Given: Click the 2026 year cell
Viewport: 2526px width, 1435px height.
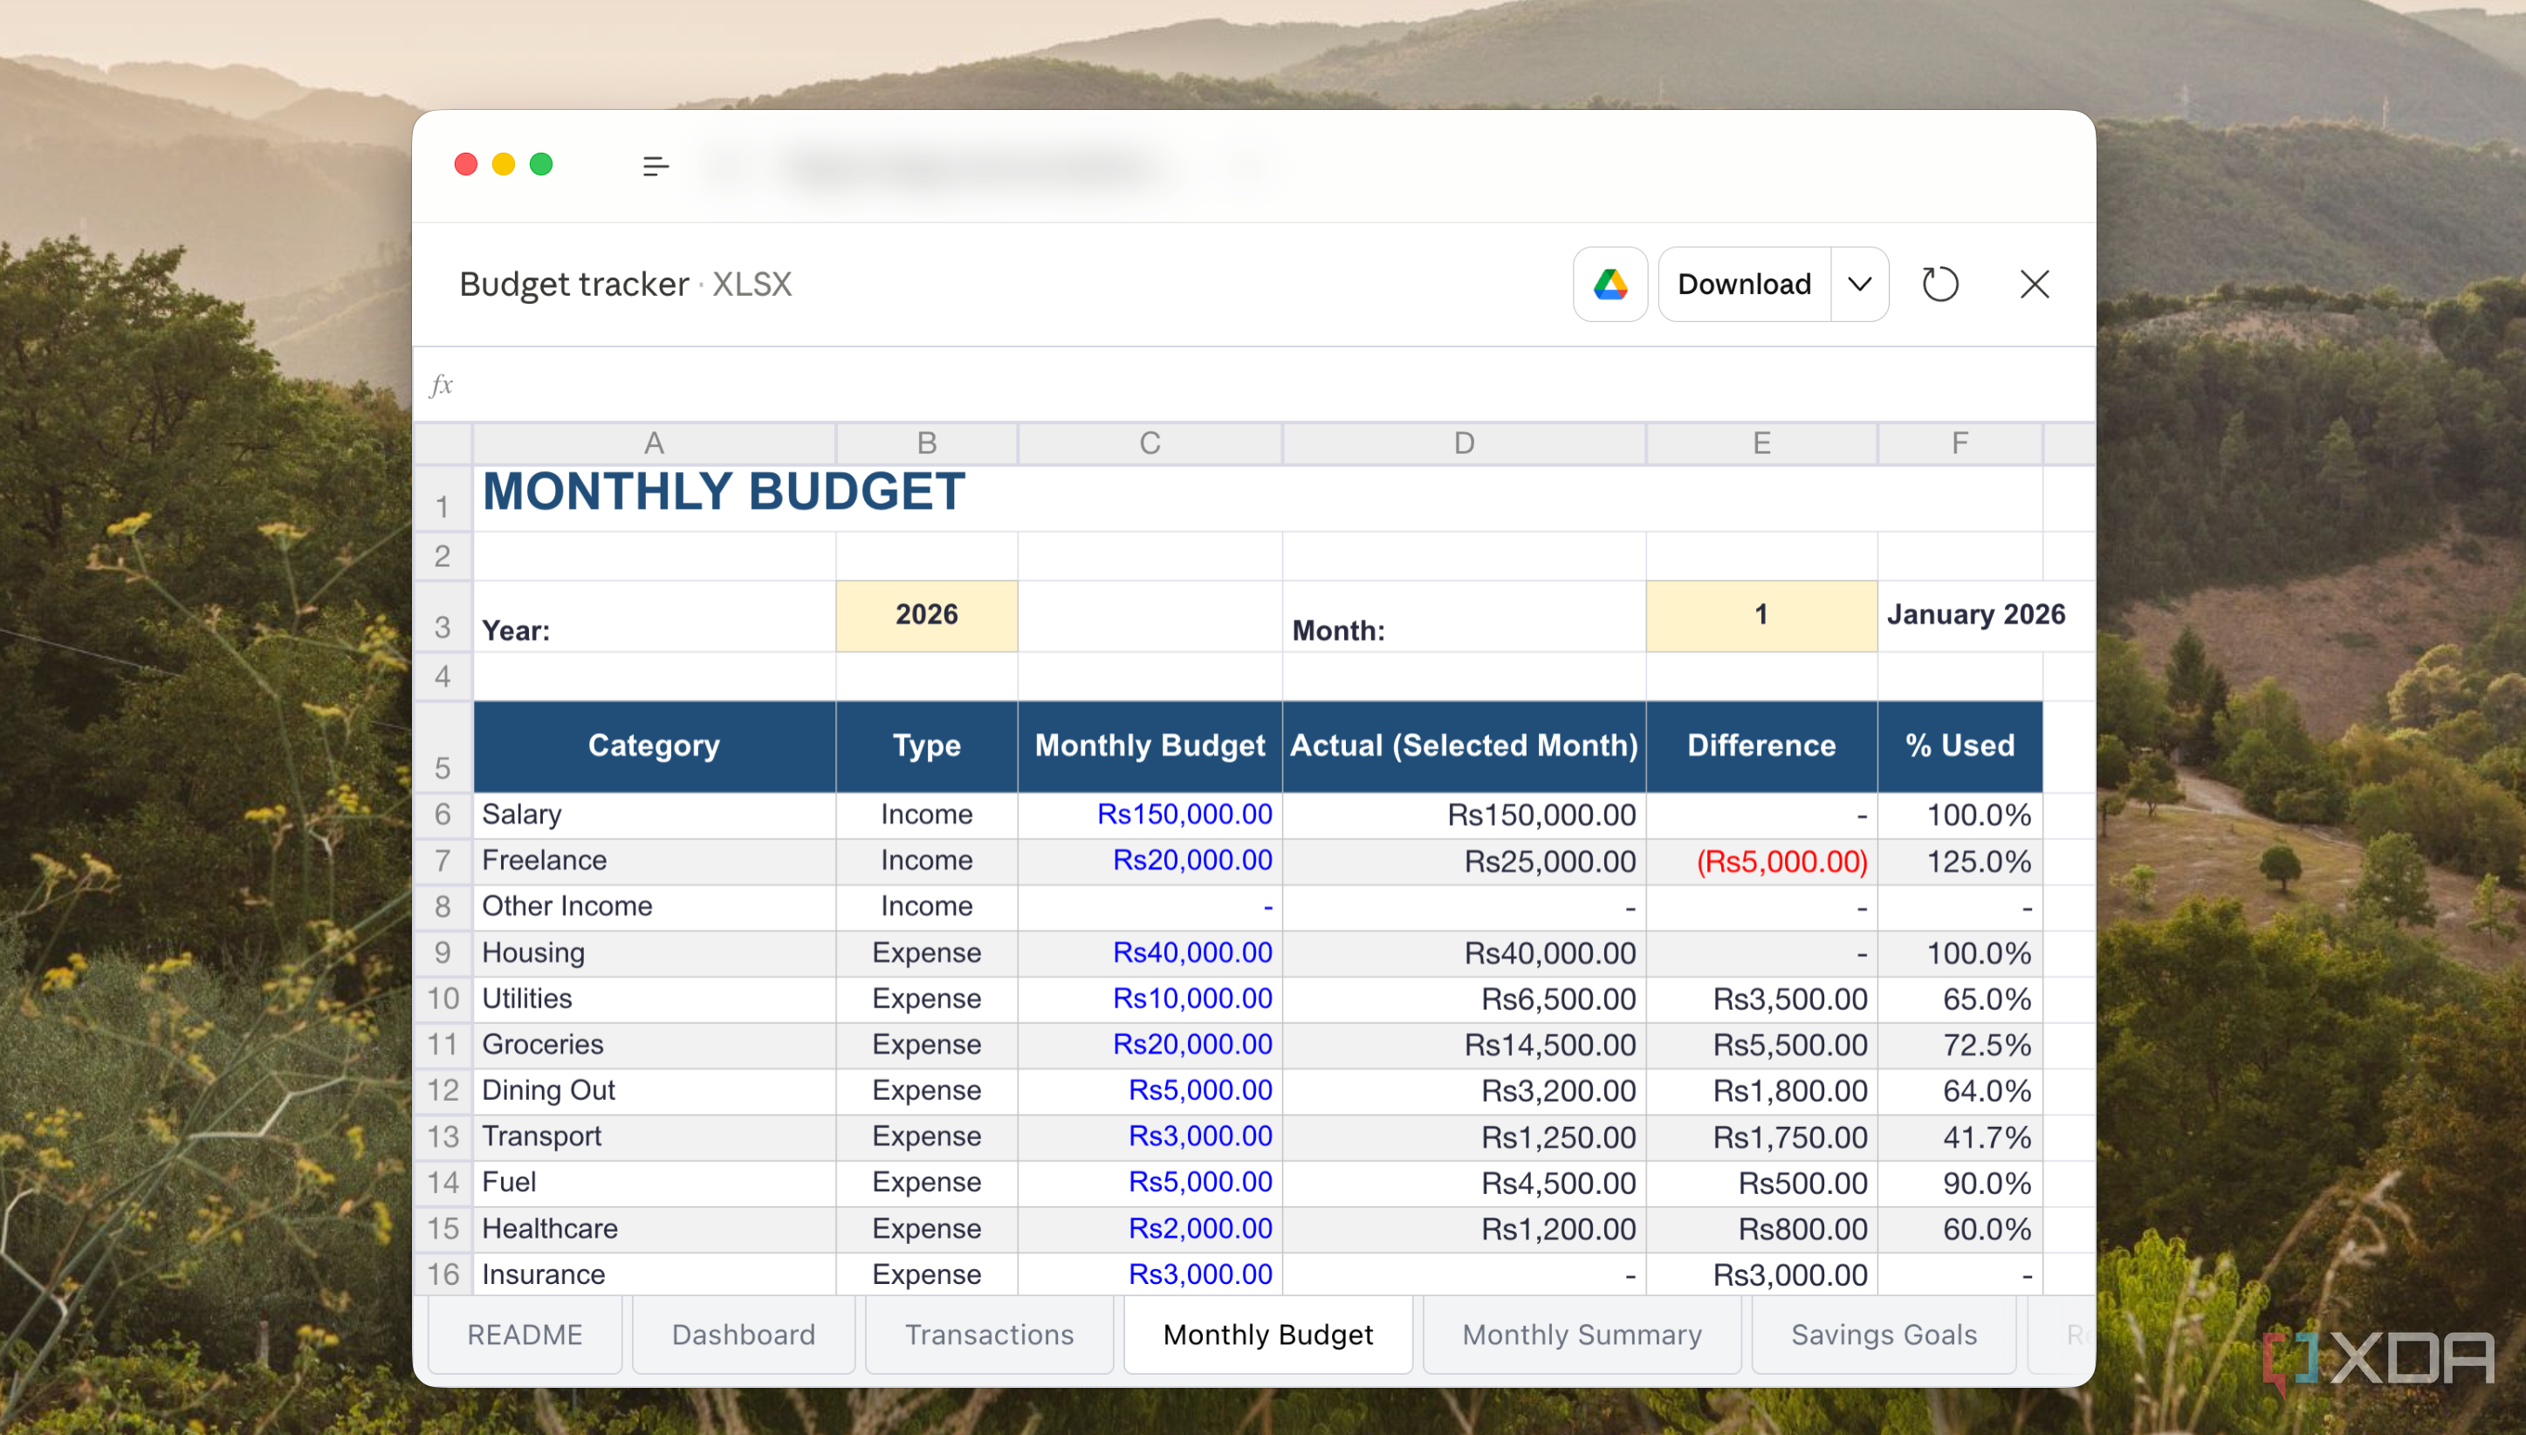Looking at the screenshot, I should point(926,615).
